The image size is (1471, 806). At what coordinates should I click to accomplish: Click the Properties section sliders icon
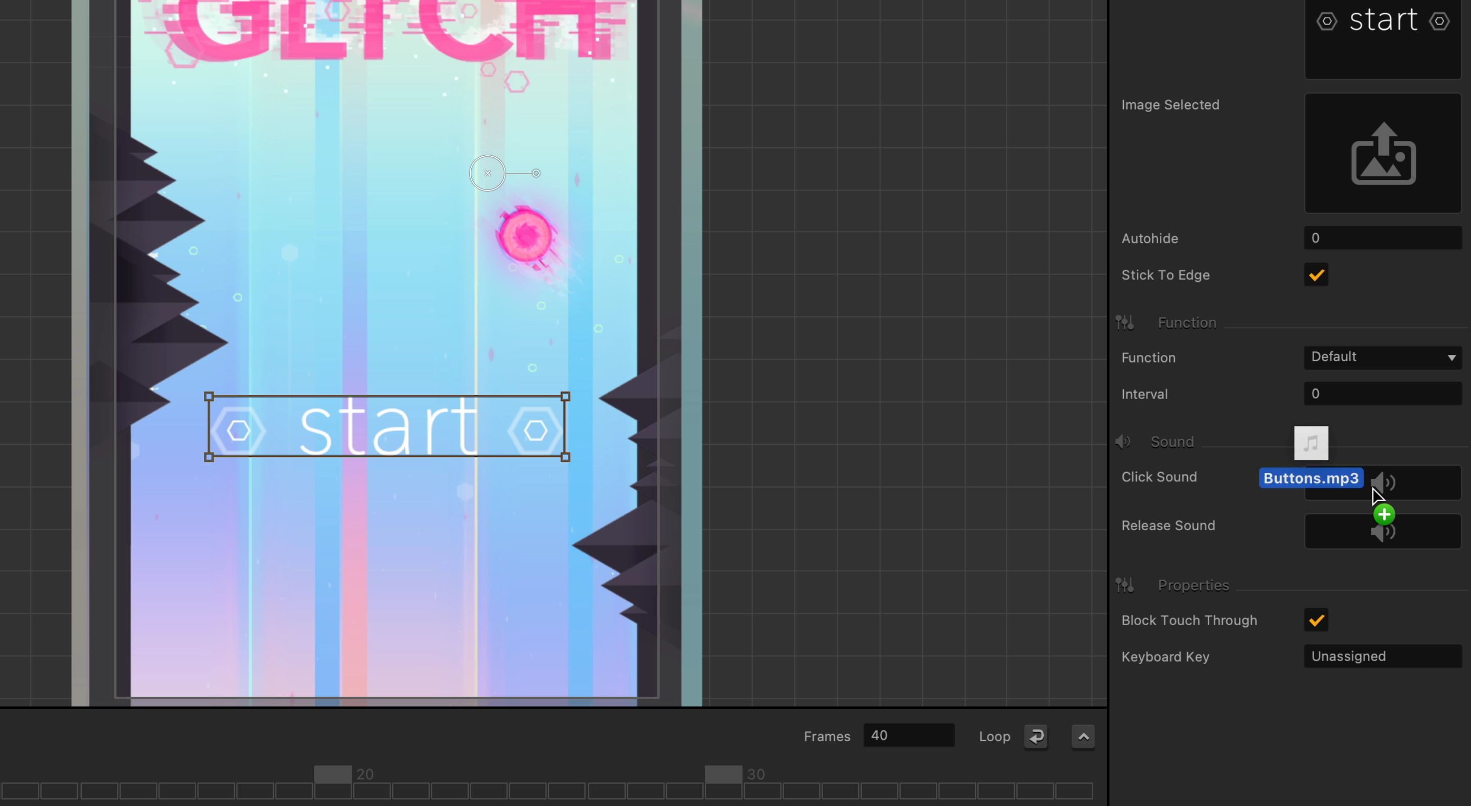[x=1125, y=586]
